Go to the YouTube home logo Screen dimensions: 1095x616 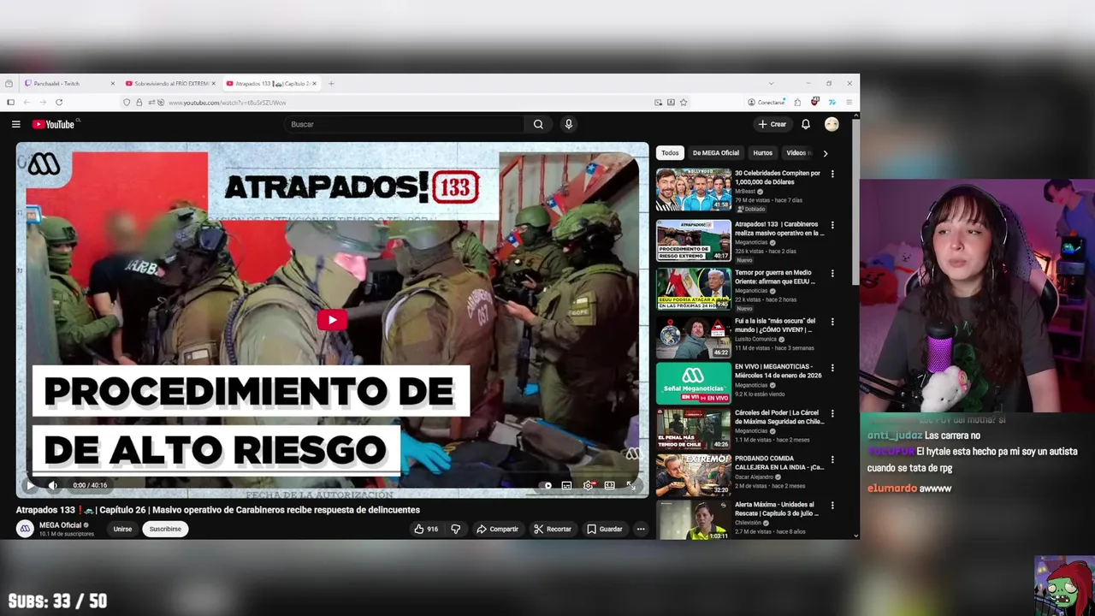(53, 124)
